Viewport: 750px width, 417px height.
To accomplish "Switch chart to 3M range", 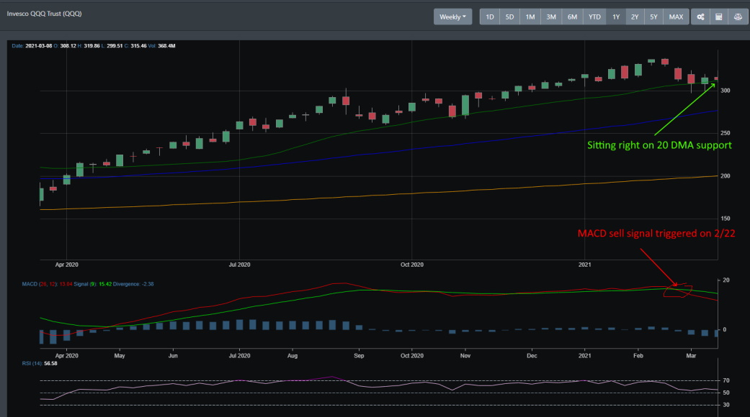I will 551,17.
